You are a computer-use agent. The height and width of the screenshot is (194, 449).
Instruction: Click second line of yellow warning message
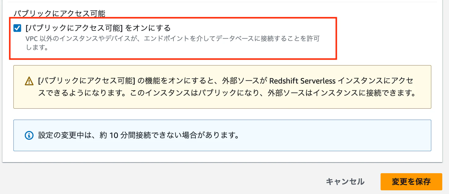click(227, 93)
